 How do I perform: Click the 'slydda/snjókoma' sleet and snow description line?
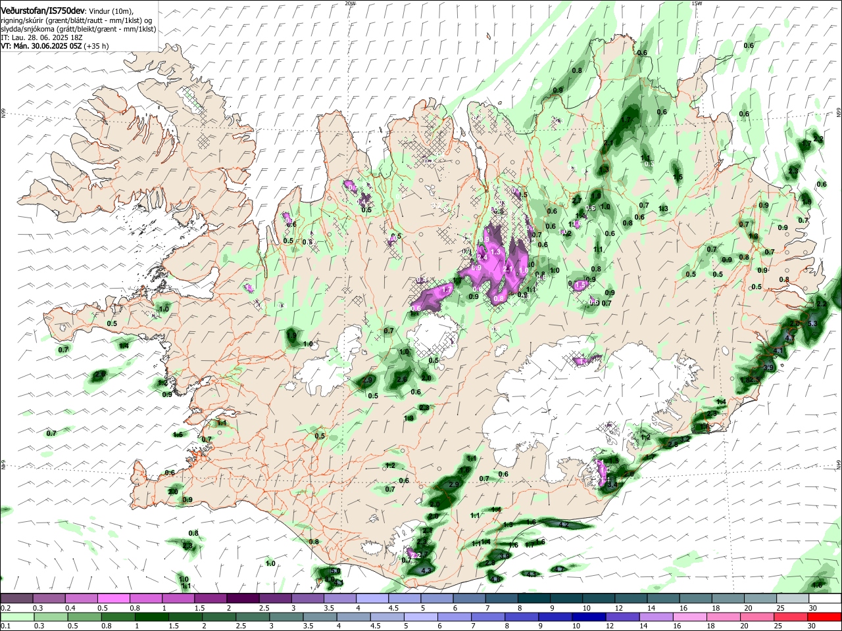[x=78, y=29]
